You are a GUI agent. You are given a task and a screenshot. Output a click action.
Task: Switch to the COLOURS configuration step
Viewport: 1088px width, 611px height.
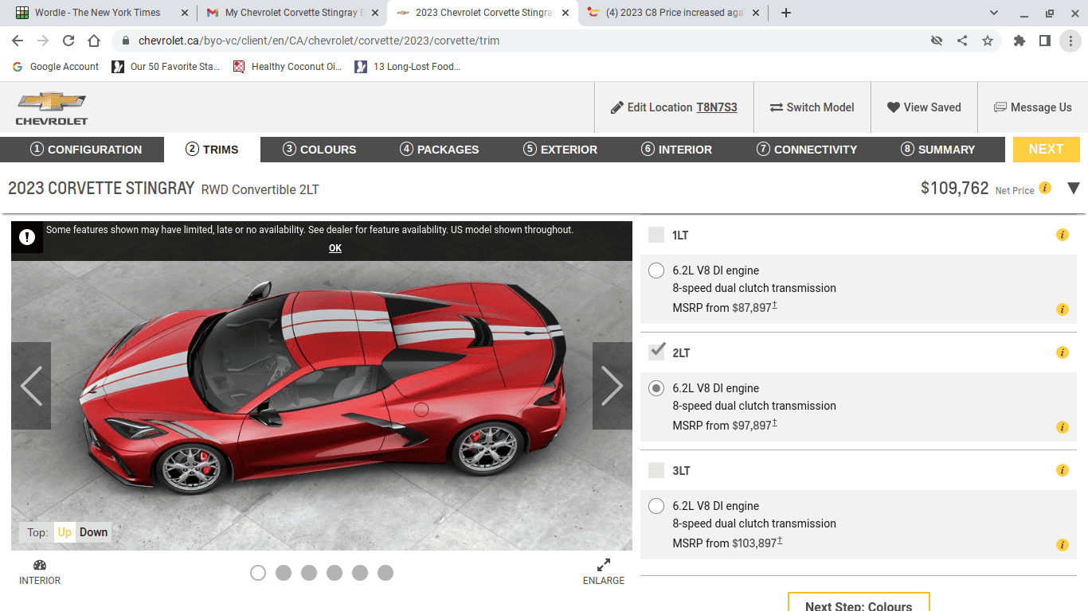click(319, 150)
